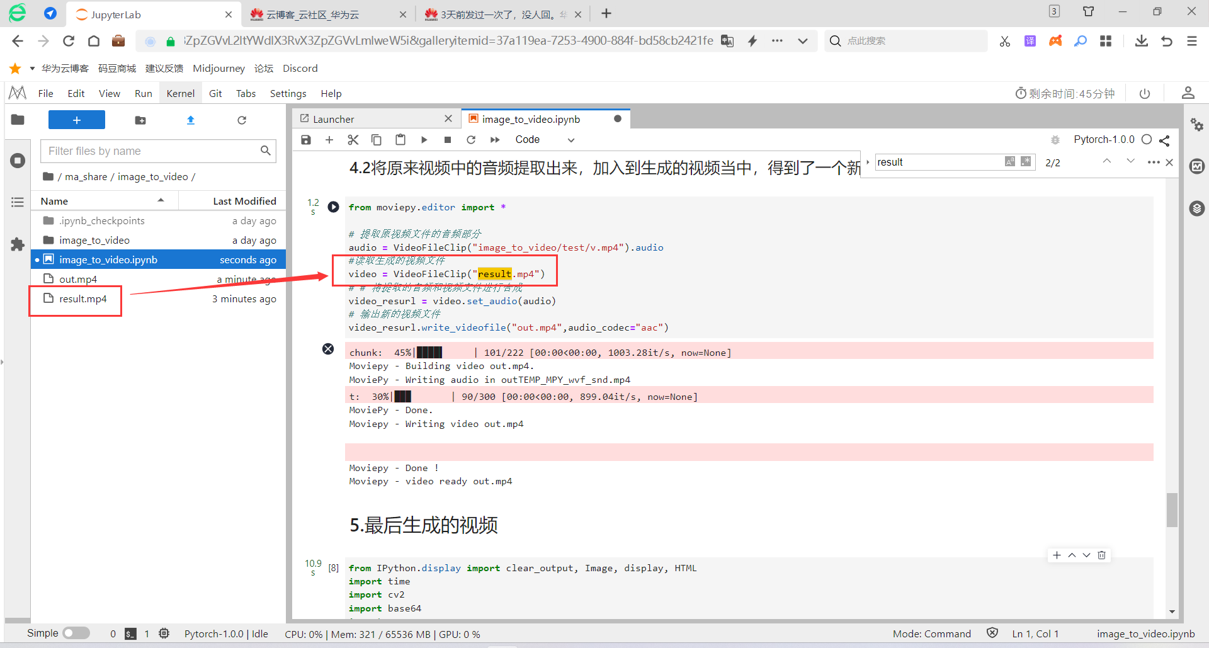The width and height of the screenshot is (1209, 648).
Task: Click the terminal count icon in status bar
Action: tap(130, 634)
